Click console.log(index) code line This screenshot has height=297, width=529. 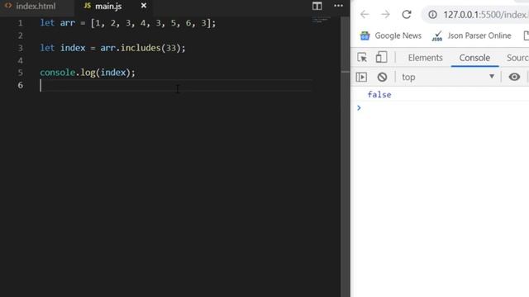pyautogui.click(x=88, y=73)
